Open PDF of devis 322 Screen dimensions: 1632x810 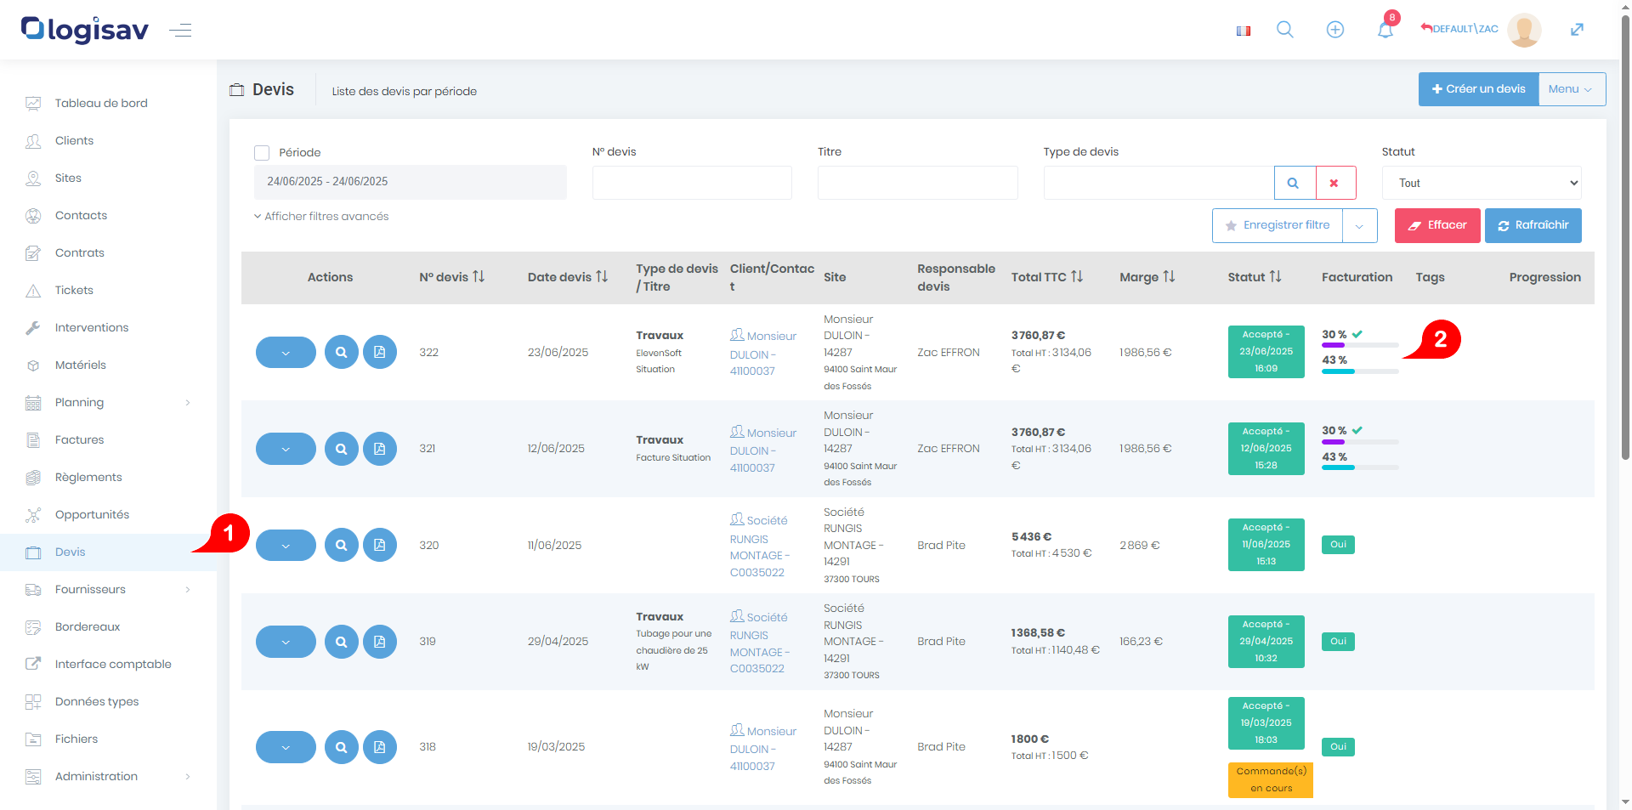coord(380,352)
